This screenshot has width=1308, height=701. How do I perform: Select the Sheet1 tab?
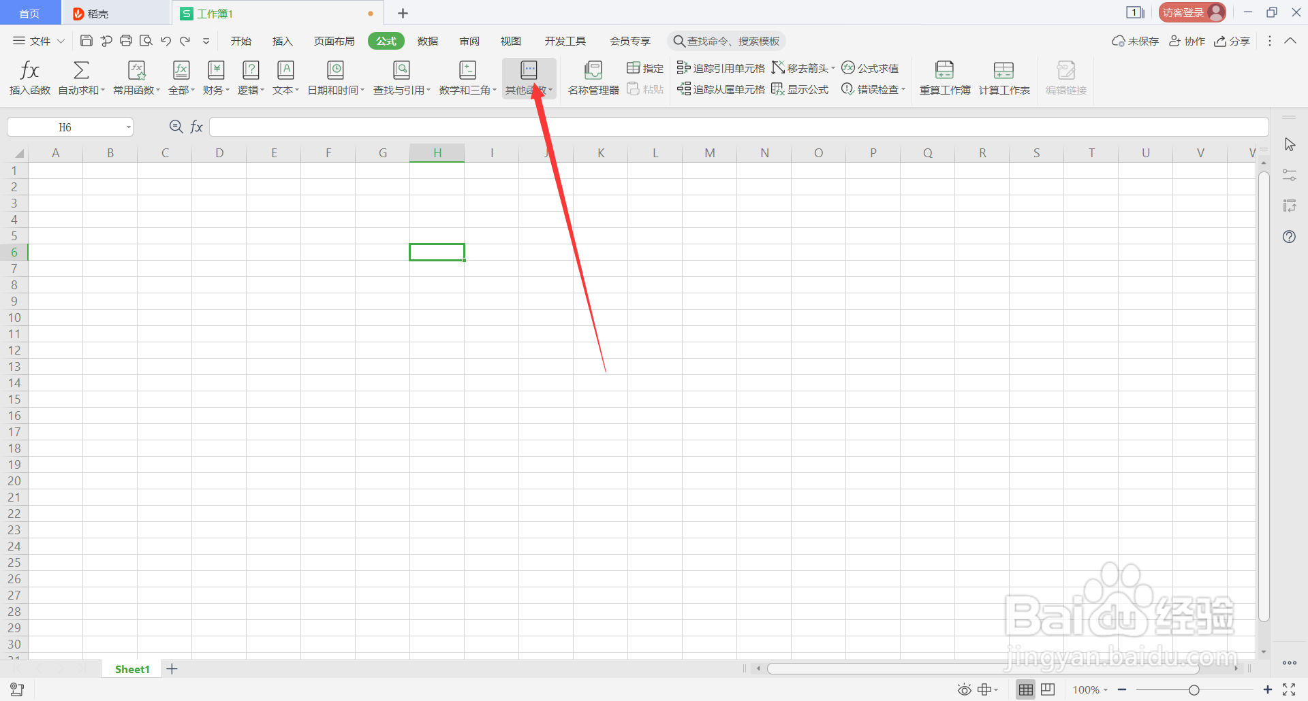point(132,669)
